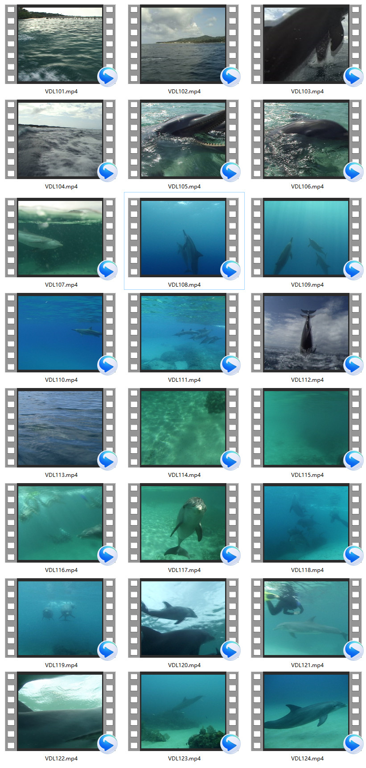366x768 pixels.
Task: Click the blue player badge on VDL111.mp4
Action: (230, 365)
